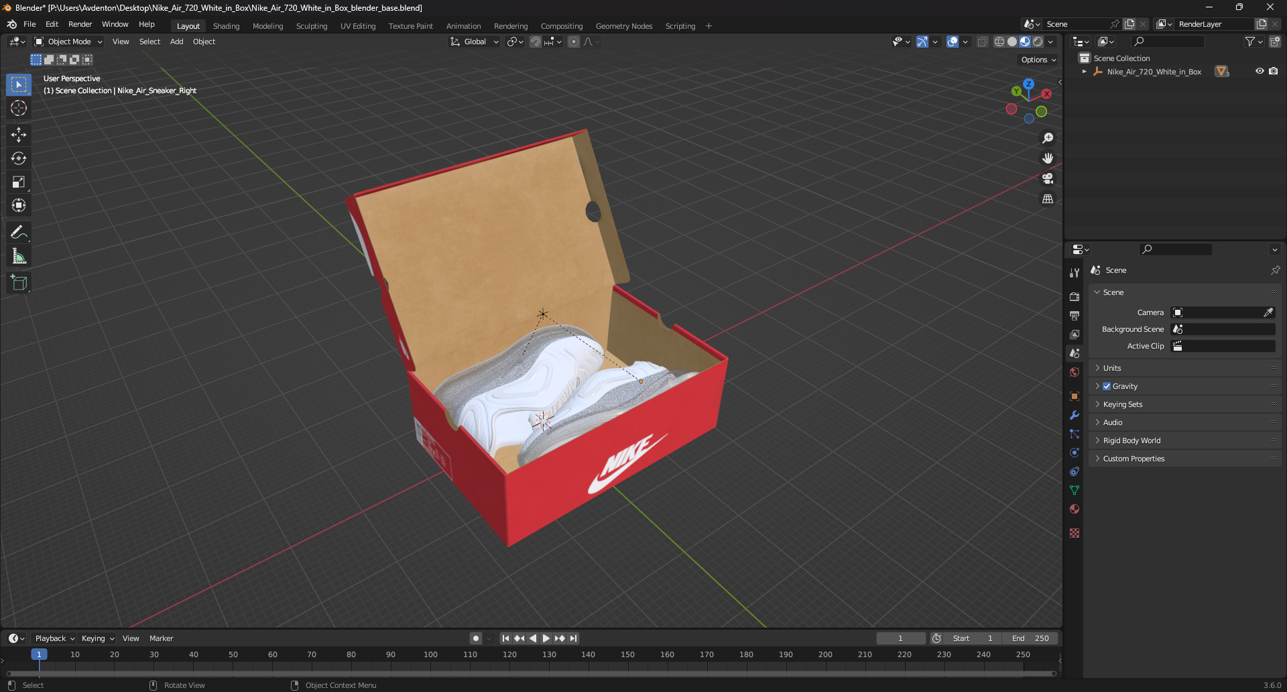Toggle camera view icon in viewport
Viewport: 1287px width, 692px height.
pyautogui.click(x=1048, y=178)
